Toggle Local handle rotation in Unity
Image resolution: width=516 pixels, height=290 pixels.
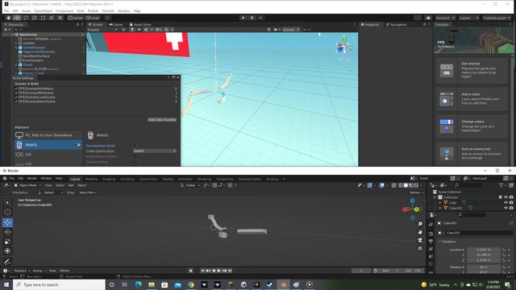(x=93, y=18)
